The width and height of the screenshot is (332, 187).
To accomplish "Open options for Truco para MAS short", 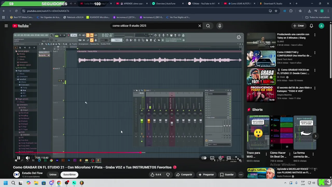I will tap(266, 154).
